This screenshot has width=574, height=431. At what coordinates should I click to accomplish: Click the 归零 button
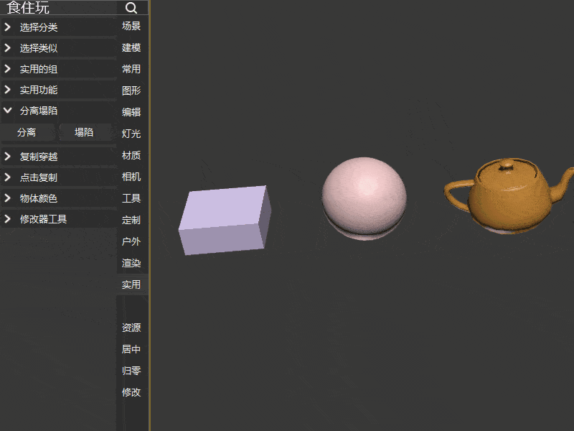click(131, 371)
